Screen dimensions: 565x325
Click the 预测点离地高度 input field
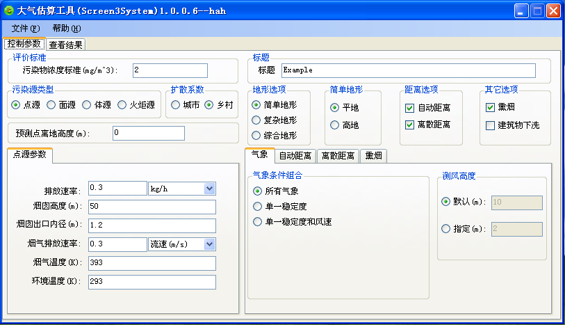click(149, 133)
